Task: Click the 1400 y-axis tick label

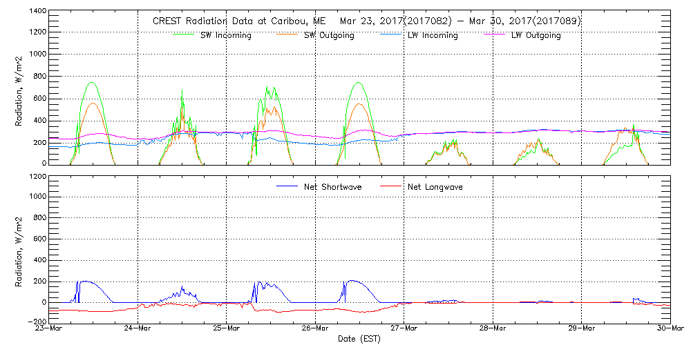Action: tap(37, 12)
